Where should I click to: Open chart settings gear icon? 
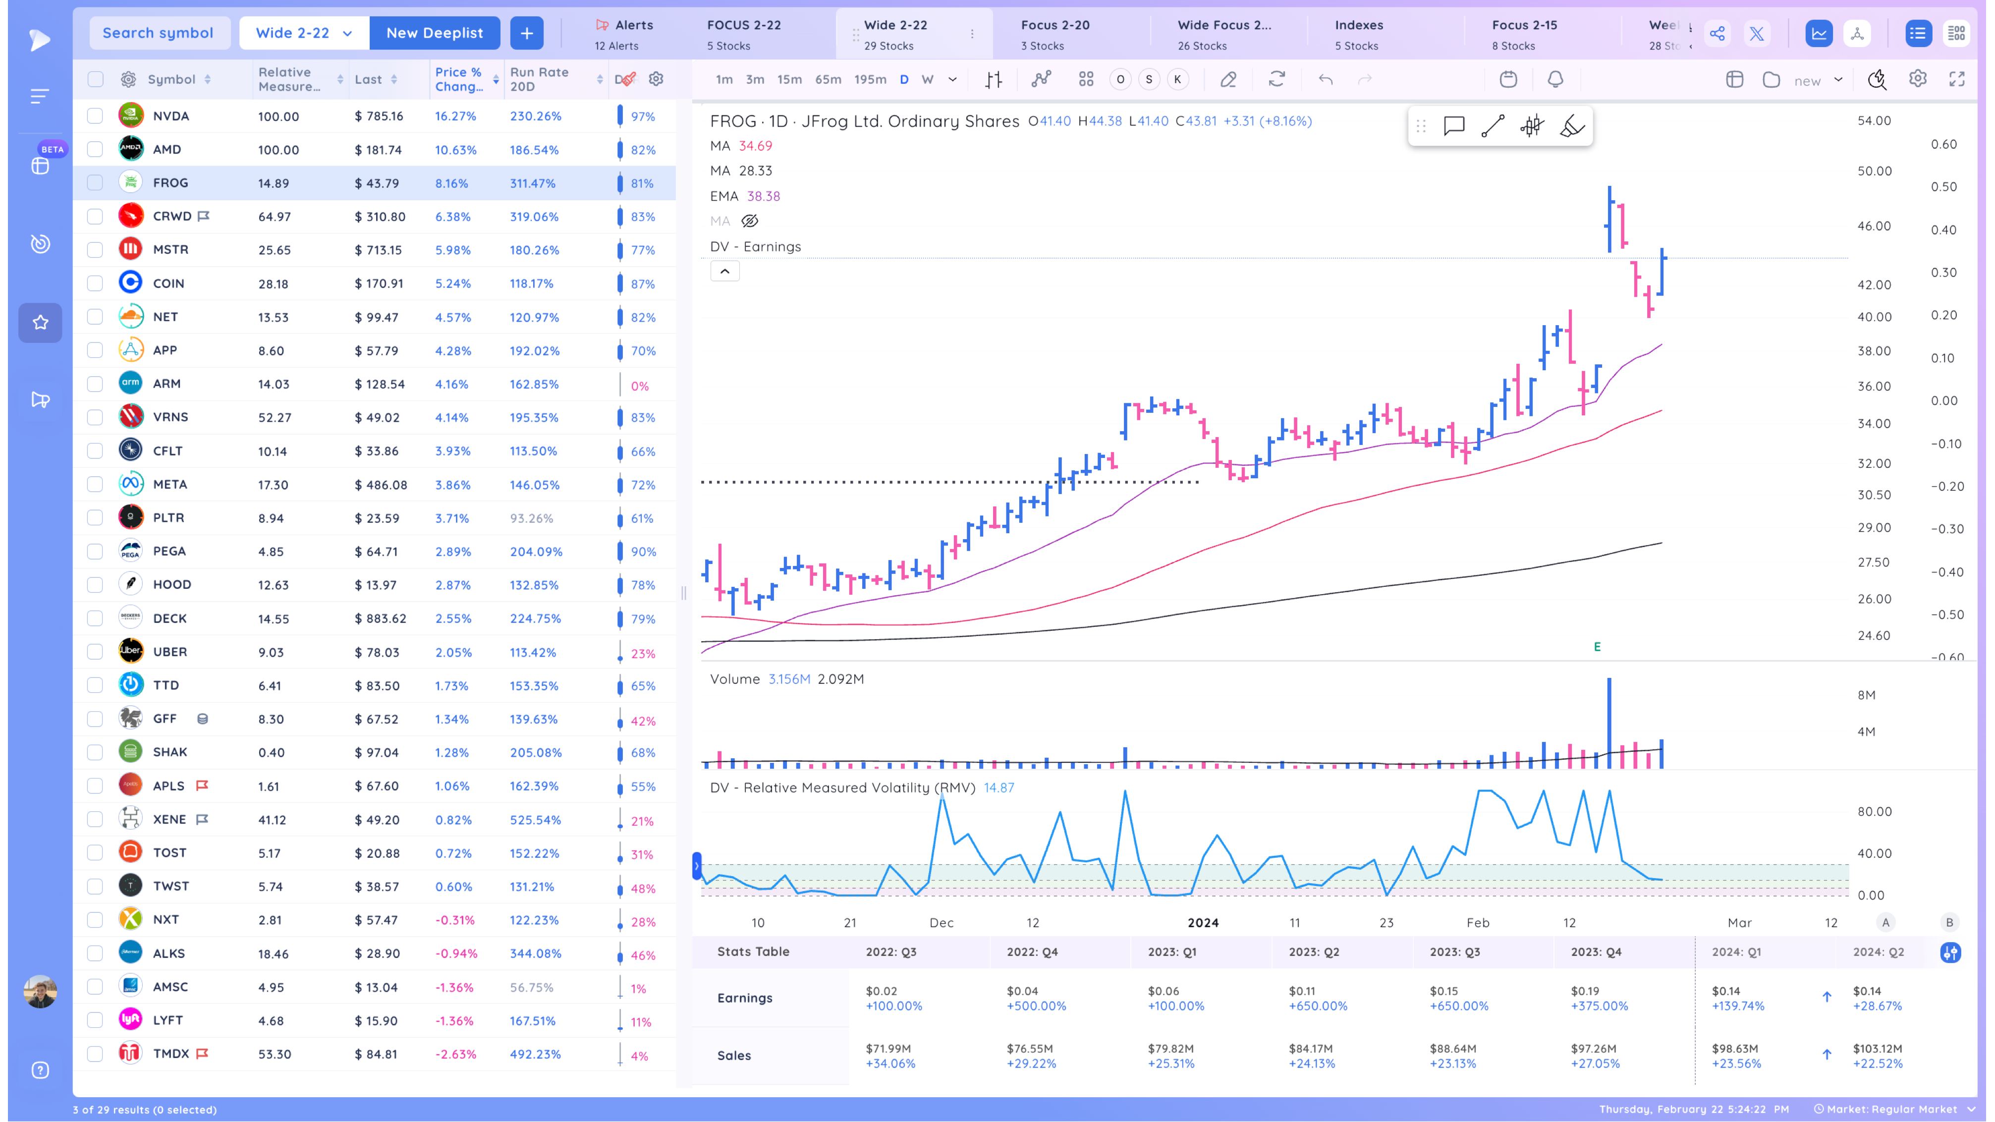[1918, 79]
